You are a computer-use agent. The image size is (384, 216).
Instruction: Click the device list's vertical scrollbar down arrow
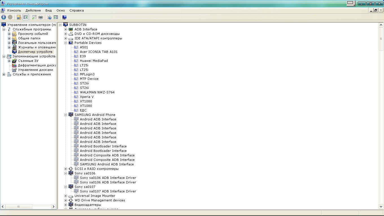coord(381,207)
